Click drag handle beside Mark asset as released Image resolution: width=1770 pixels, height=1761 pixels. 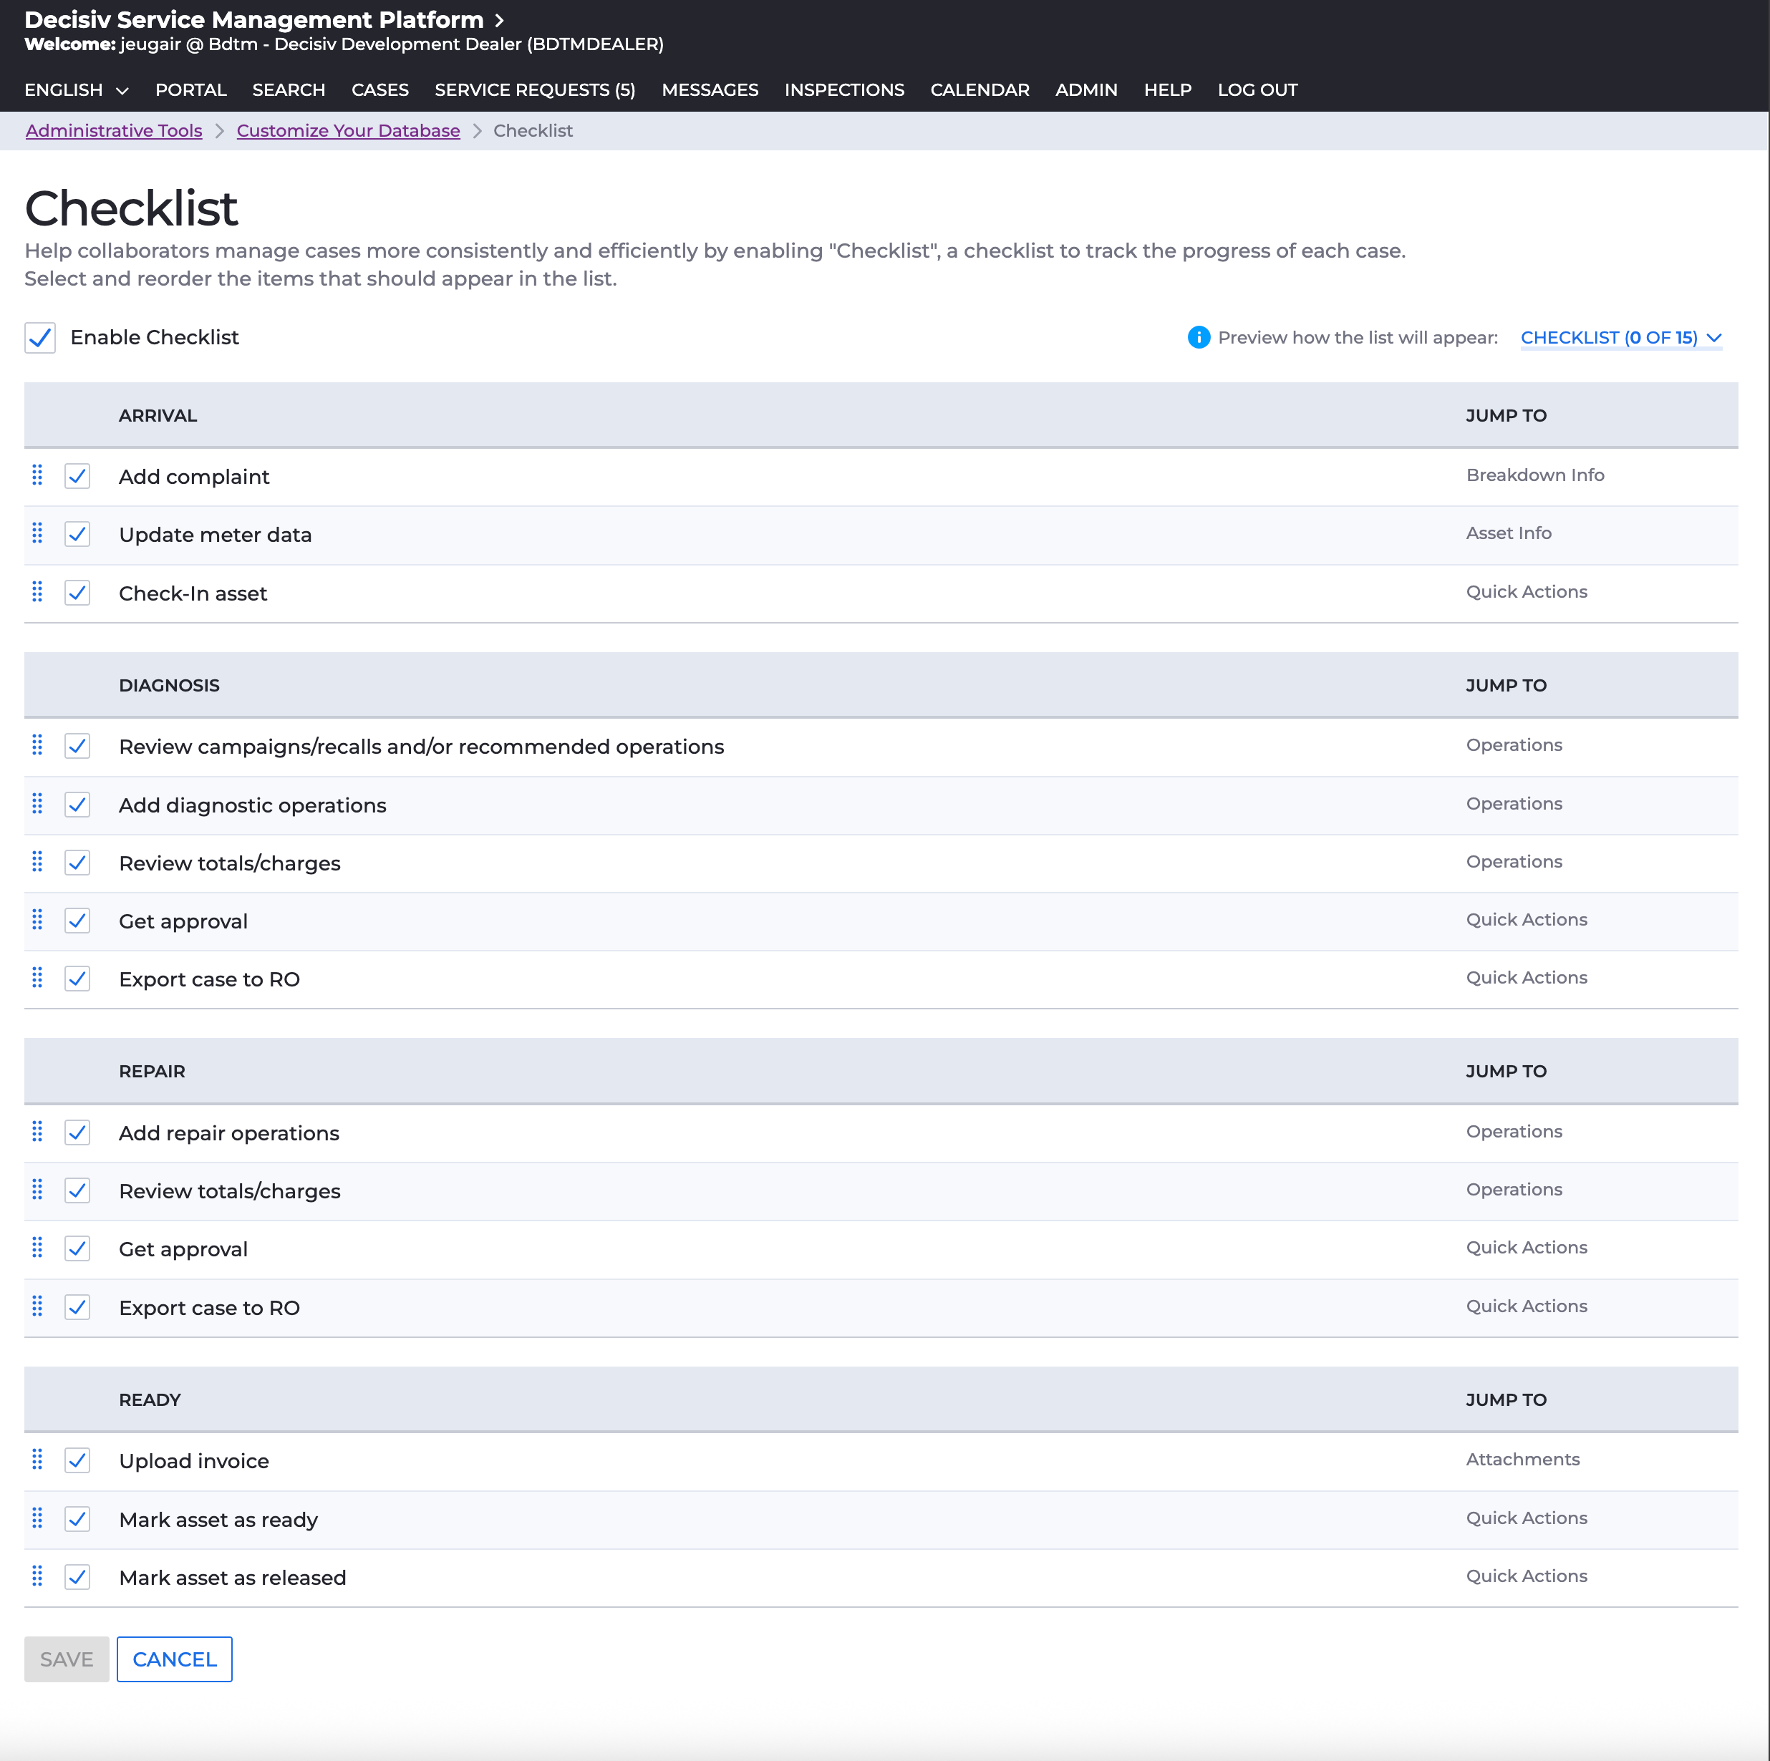pyautogui.click(x=37, y=1576)
